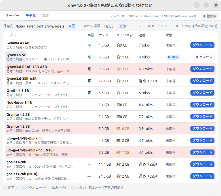Select llm-jp-4.1-8B-thinking (INT8) row title
This screenshot has width=221, height=196.
click(30, 150)
